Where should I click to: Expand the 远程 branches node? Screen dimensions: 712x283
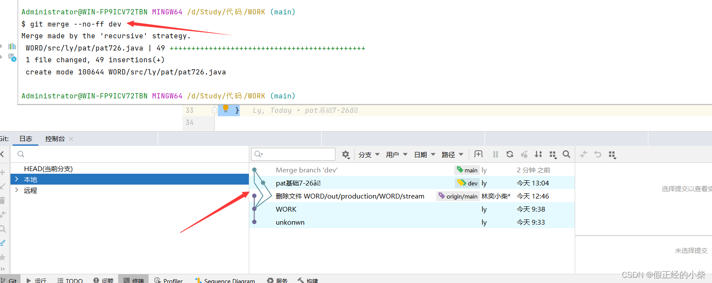[x=17, y=190]
